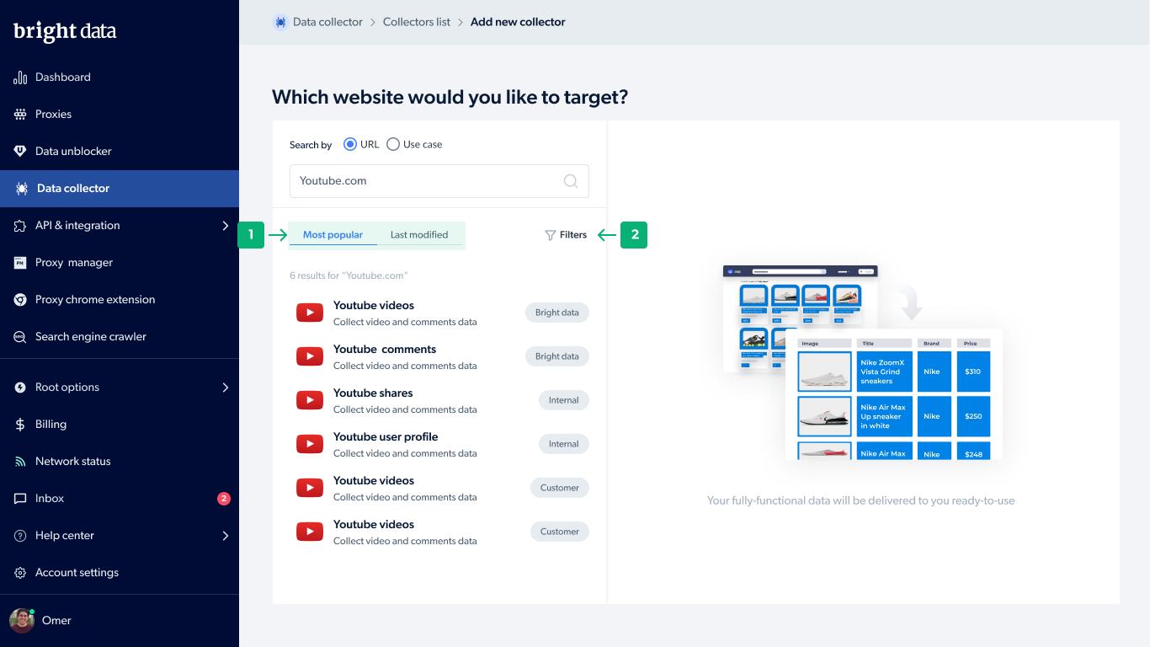
Task: Open Dashboard from the sidebar
Action: coord(120,78)
